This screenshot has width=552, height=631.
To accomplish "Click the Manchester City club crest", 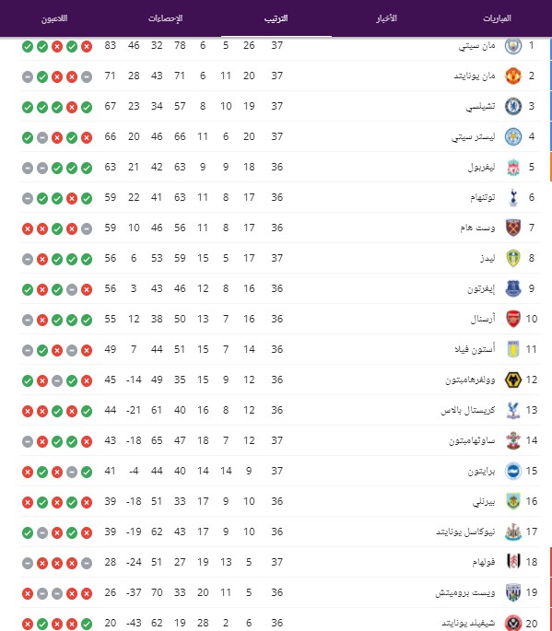I will pos(513,45).
